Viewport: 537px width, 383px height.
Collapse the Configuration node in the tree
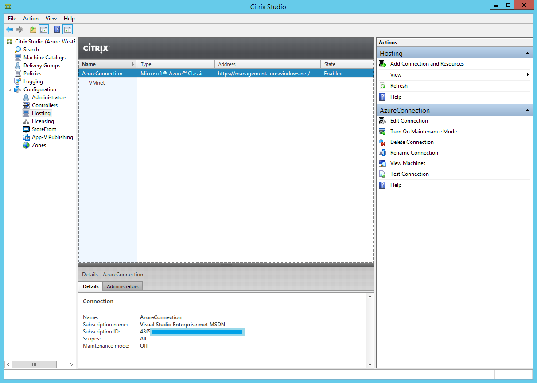tap(10, 89)
